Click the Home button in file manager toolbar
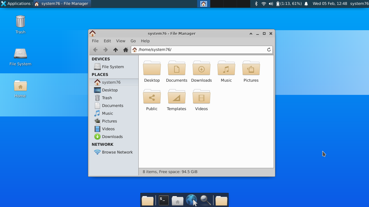 pos(125,49)
